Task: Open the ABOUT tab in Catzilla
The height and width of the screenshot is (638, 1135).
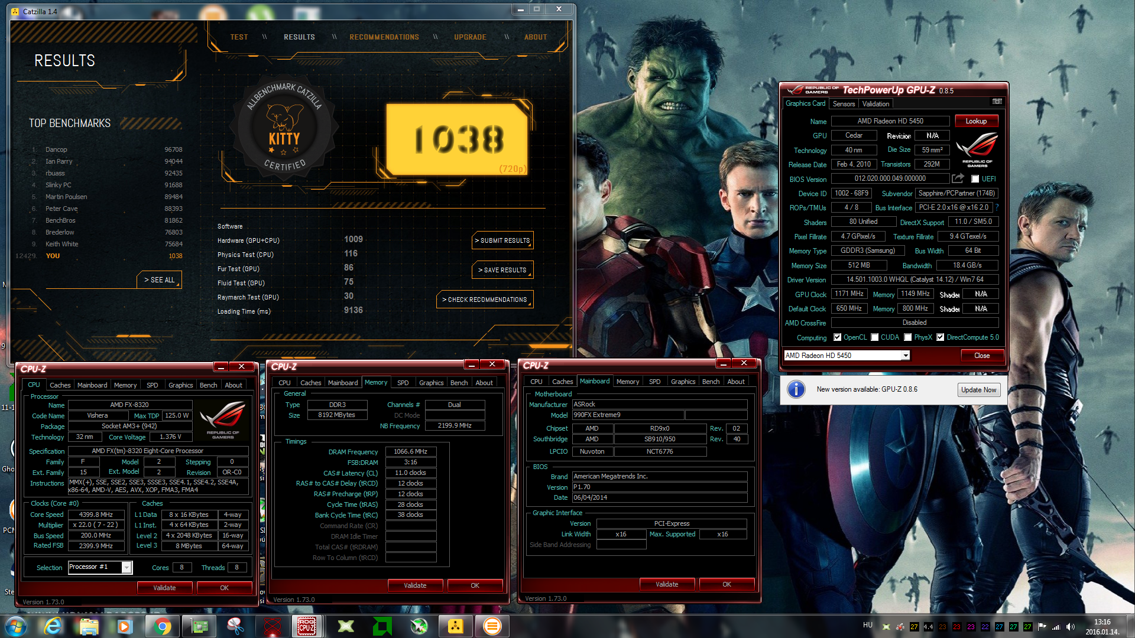Action: pyautogui.click(x=536, y=37)
